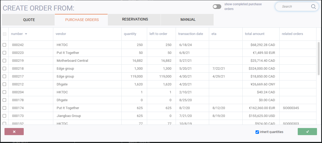Click order number 000204

click(x=18, y=92)
